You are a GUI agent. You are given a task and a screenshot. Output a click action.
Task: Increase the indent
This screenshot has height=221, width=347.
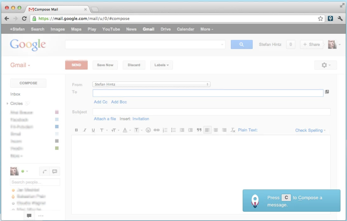pos(190,130)
